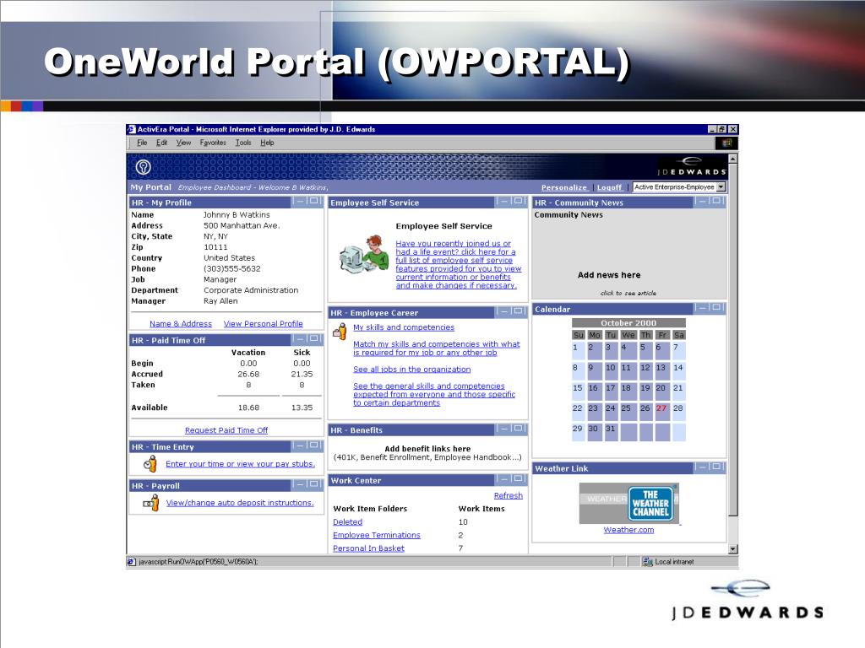Open My skills and competencies link
Viewport: 865px width, 648px height.
click(x=404, y=327)
